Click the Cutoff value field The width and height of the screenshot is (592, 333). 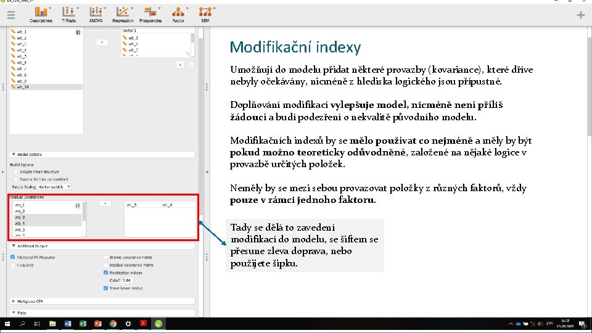tap(127, 281)
